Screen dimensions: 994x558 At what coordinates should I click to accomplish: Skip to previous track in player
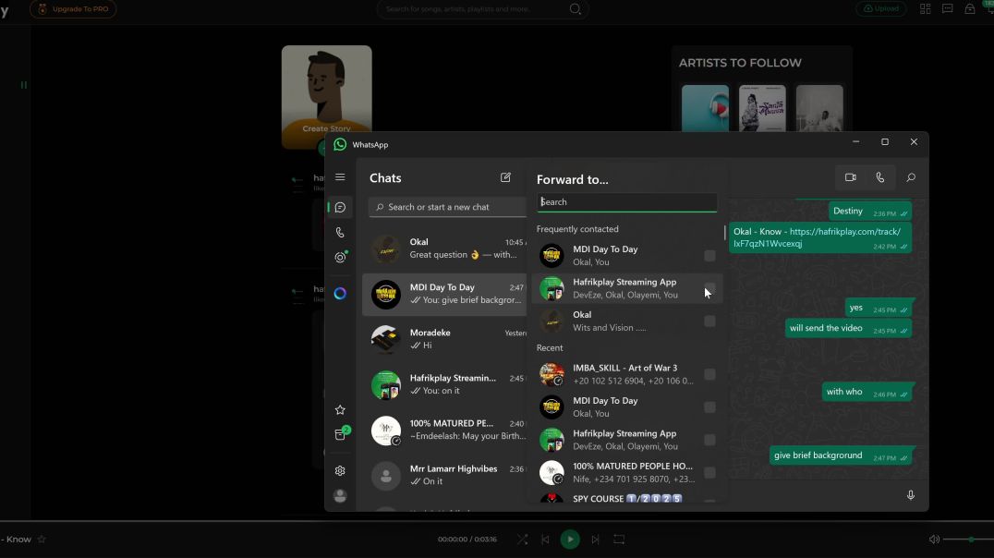coord(545,540)
